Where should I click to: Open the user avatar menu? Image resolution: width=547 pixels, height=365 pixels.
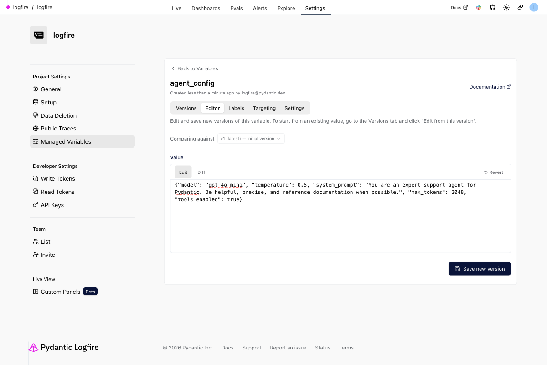[534, 8]
